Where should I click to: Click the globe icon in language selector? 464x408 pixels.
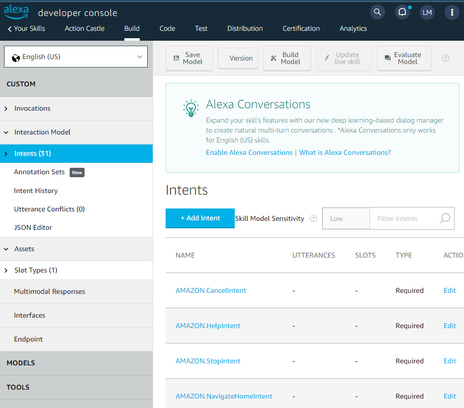coord(16,57)
